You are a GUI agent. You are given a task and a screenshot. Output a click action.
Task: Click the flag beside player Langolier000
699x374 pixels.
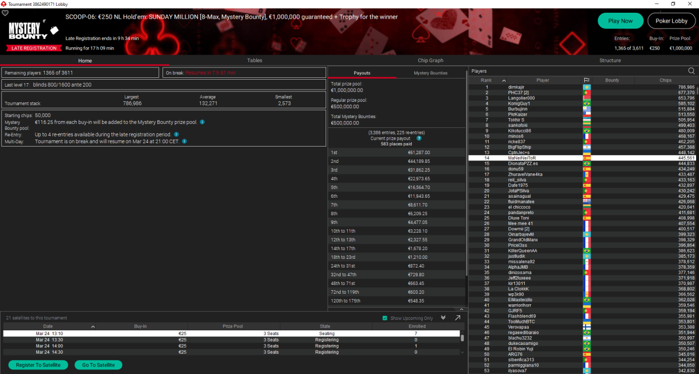587,98
